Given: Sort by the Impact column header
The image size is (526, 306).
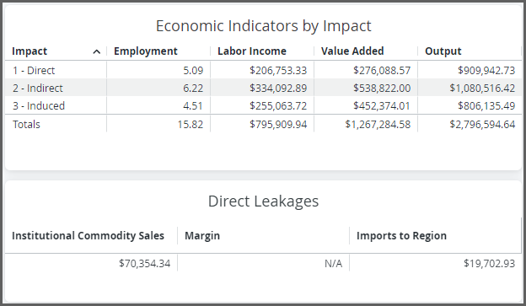Looking at the screenshot, I should pyautogui.click(x=30, y=51).
